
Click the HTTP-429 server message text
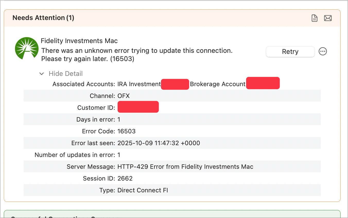point(185,167)
